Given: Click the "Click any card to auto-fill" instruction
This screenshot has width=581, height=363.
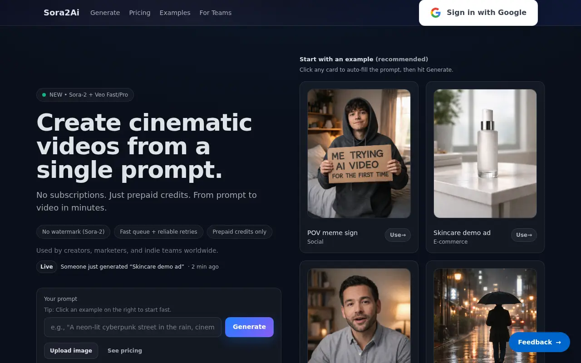Looking at the screenshot, I should pos(376,70).
